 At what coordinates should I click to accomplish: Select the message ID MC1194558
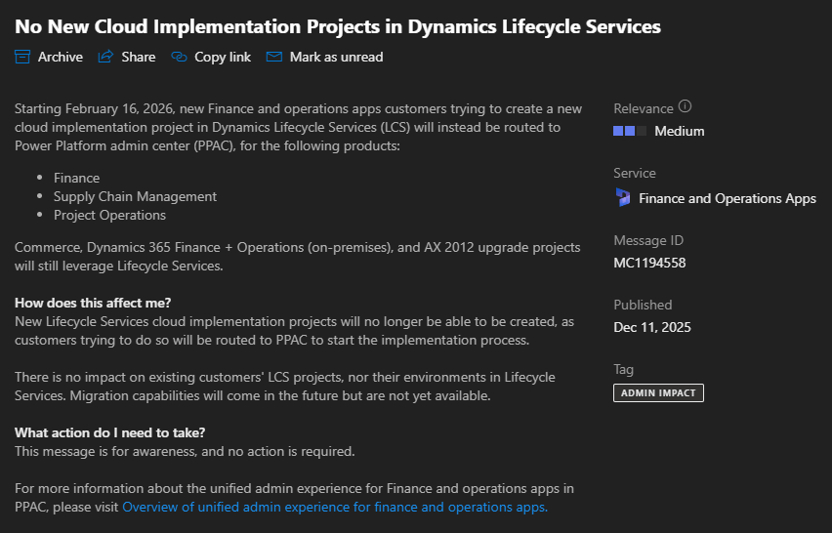pyautogui.click(x=651, y=263)
